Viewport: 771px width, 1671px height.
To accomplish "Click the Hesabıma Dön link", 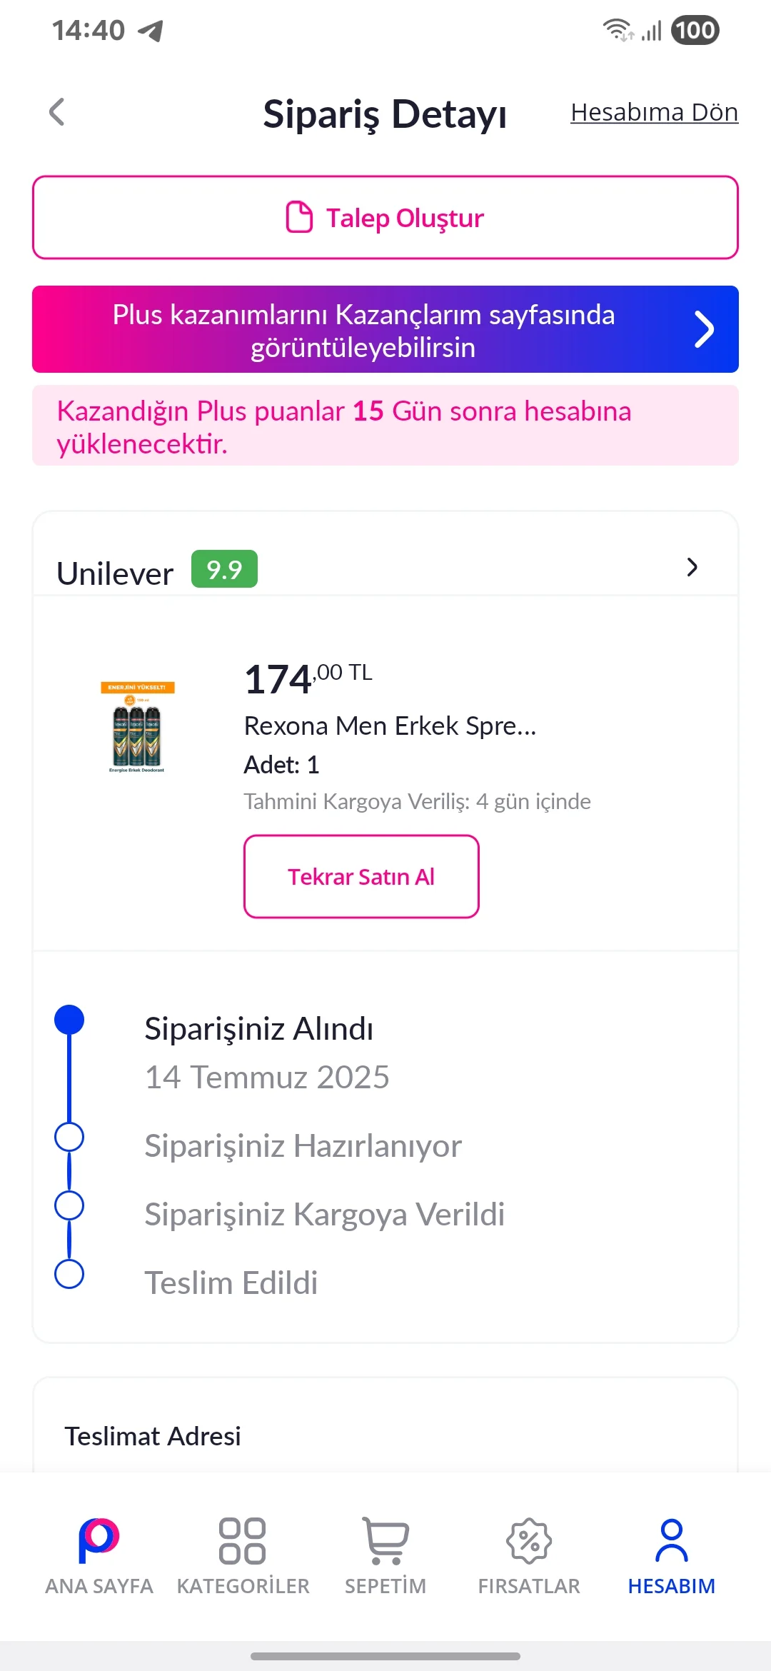I will click(x=654, y=112).
